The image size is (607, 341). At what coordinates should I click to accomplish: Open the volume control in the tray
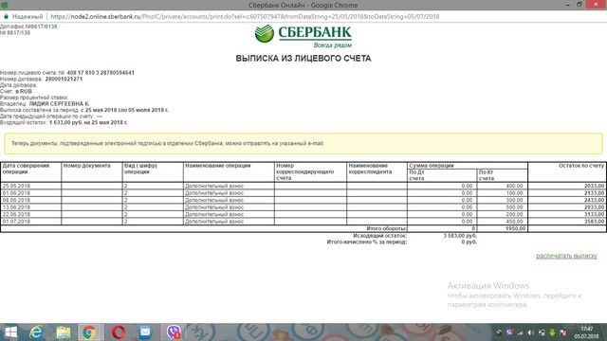tap(531, 332)
